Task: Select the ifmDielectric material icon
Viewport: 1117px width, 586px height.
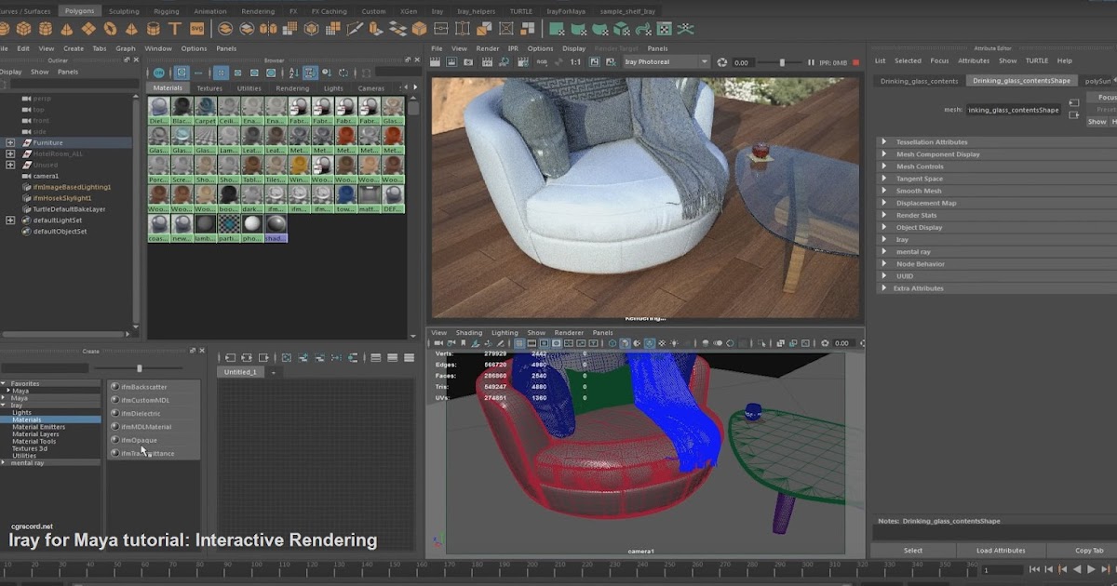Action: pos(116,413)
